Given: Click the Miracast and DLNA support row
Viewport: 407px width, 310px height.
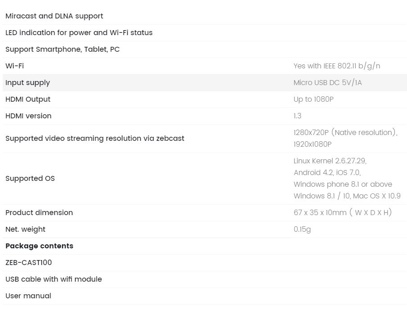Looking at the screenshot, I should (205, 16).
